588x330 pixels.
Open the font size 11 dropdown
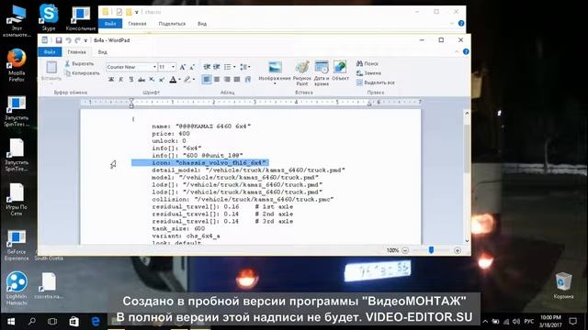click(x=173, y=67)
